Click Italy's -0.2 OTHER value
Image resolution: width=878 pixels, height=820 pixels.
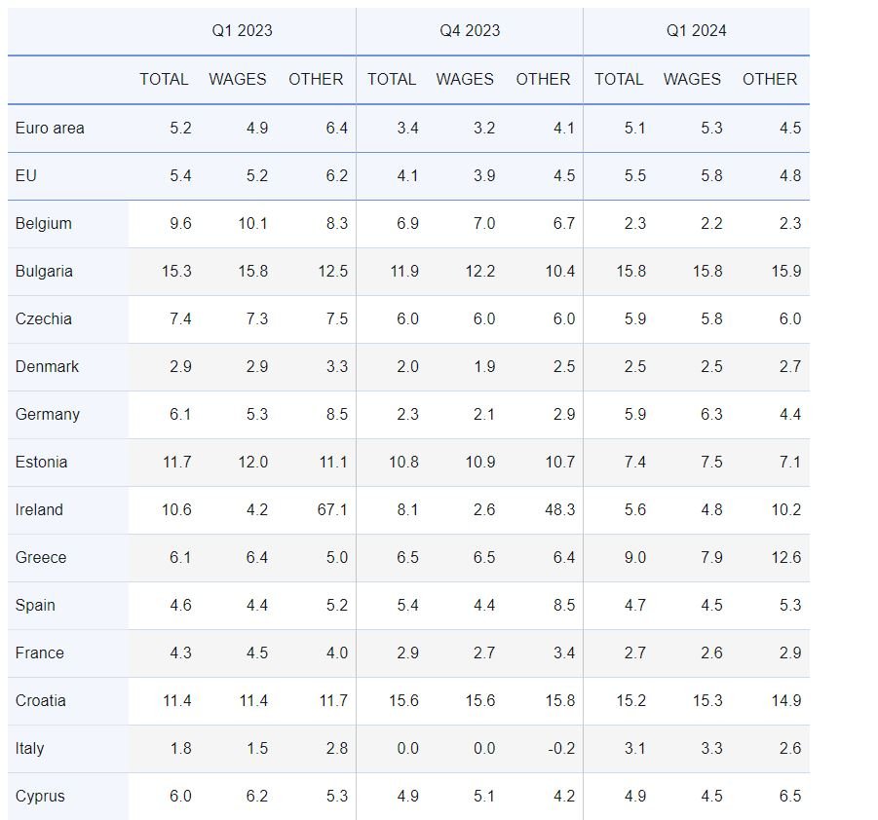pos(560,748)
